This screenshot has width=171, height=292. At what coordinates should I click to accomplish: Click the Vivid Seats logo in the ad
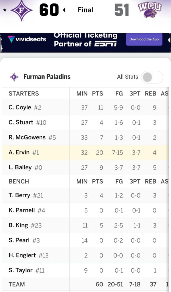[27, 39]
